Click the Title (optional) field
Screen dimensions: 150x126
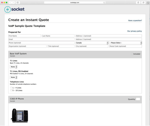click(61, 46)
